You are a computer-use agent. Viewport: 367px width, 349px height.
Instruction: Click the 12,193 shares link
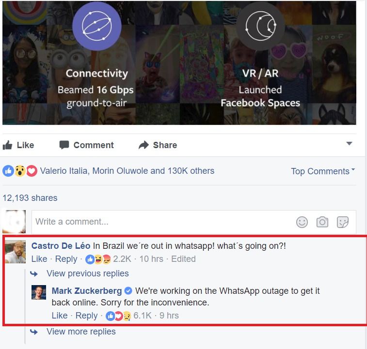click(x=30, y=198)
